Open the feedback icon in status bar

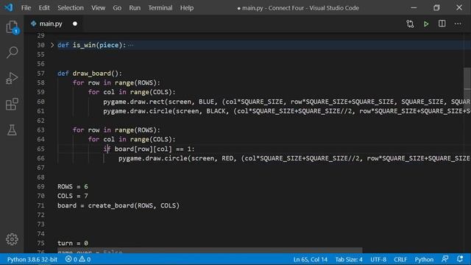(445, 259)
